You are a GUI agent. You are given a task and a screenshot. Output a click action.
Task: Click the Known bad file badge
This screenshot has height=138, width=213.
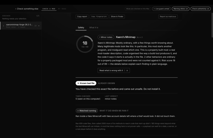click(x=86, y=83)
